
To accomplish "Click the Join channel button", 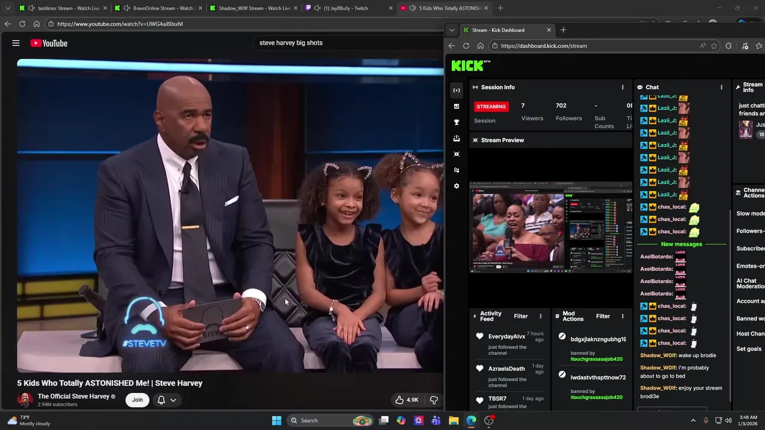I will (137, 400).
